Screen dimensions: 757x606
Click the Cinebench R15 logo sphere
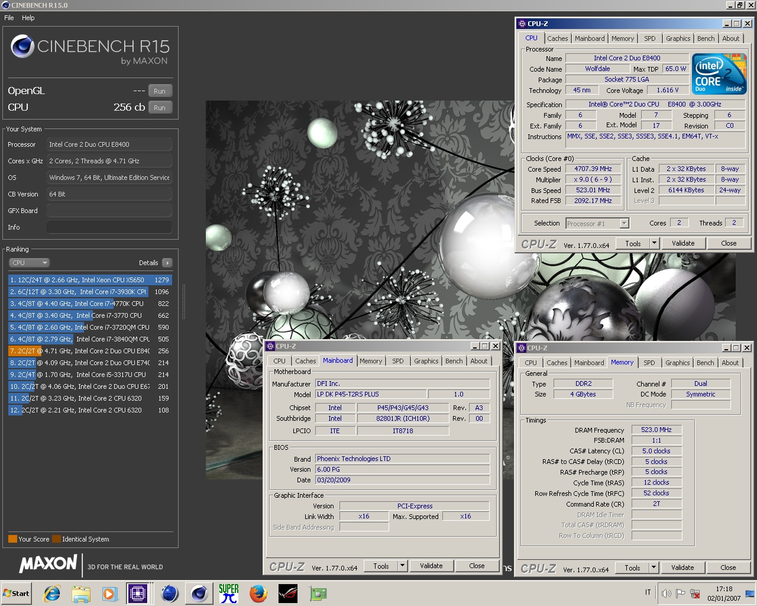click(x=22, y=46)
